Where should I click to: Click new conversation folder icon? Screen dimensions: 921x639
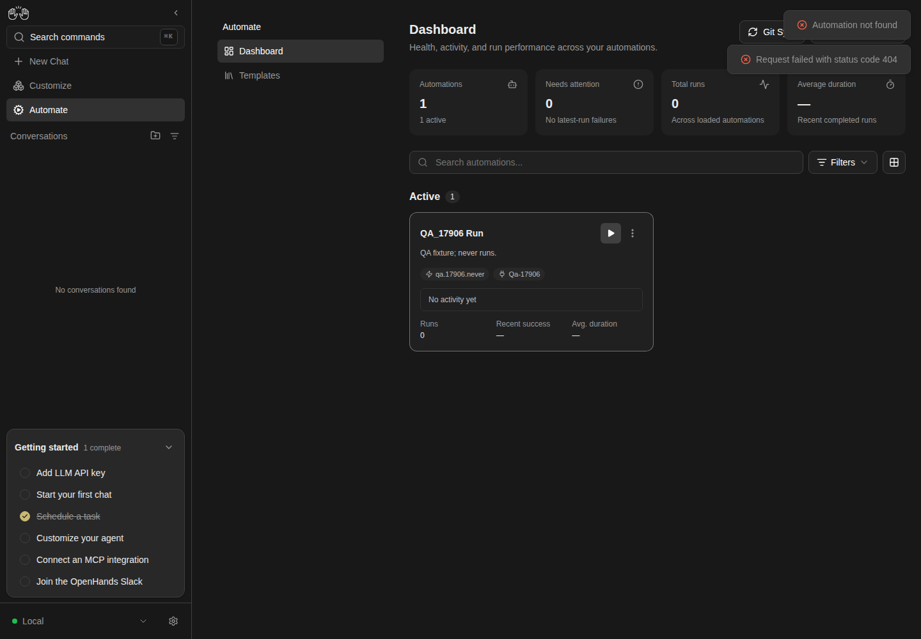155,135
